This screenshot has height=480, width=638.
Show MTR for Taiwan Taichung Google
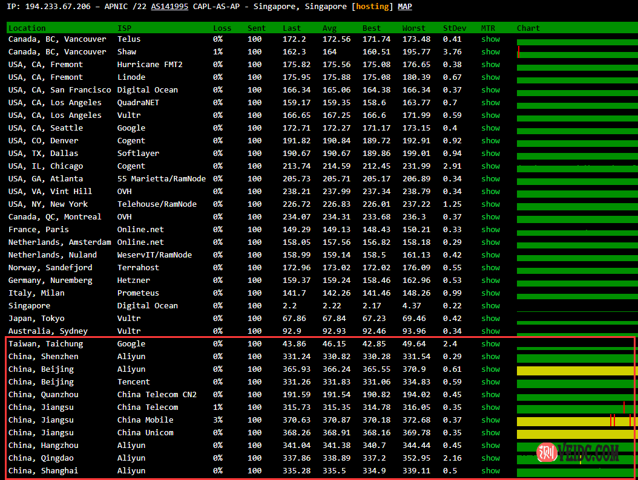coord(490,344)
